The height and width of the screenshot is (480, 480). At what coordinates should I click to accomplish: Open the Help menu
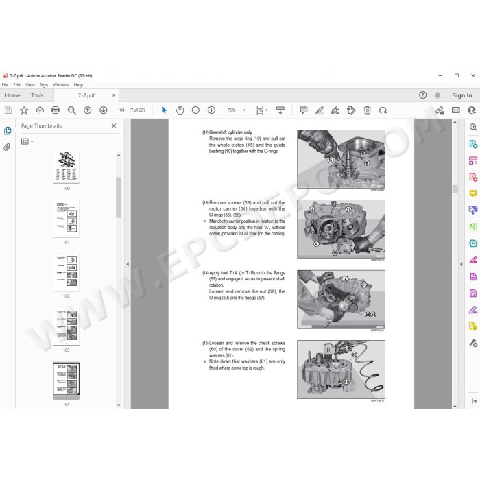(x=78, y=85)
